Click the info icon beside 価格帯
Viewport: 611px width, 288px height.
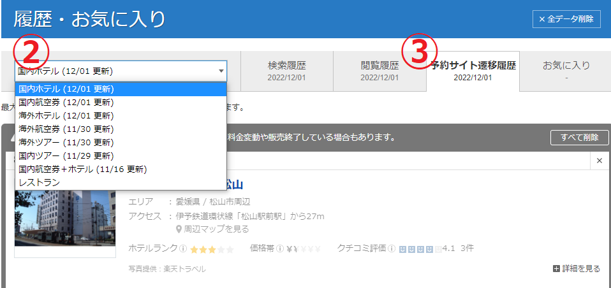(x=280, y=248)
